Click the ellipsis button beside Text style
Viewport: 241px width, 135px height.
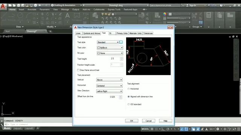pyautogui.click(x=121, y=42)
